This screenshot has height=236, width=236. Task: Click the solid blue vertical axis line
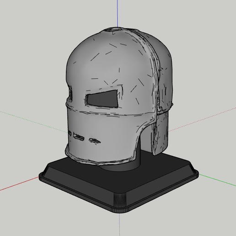click(118, 13)
